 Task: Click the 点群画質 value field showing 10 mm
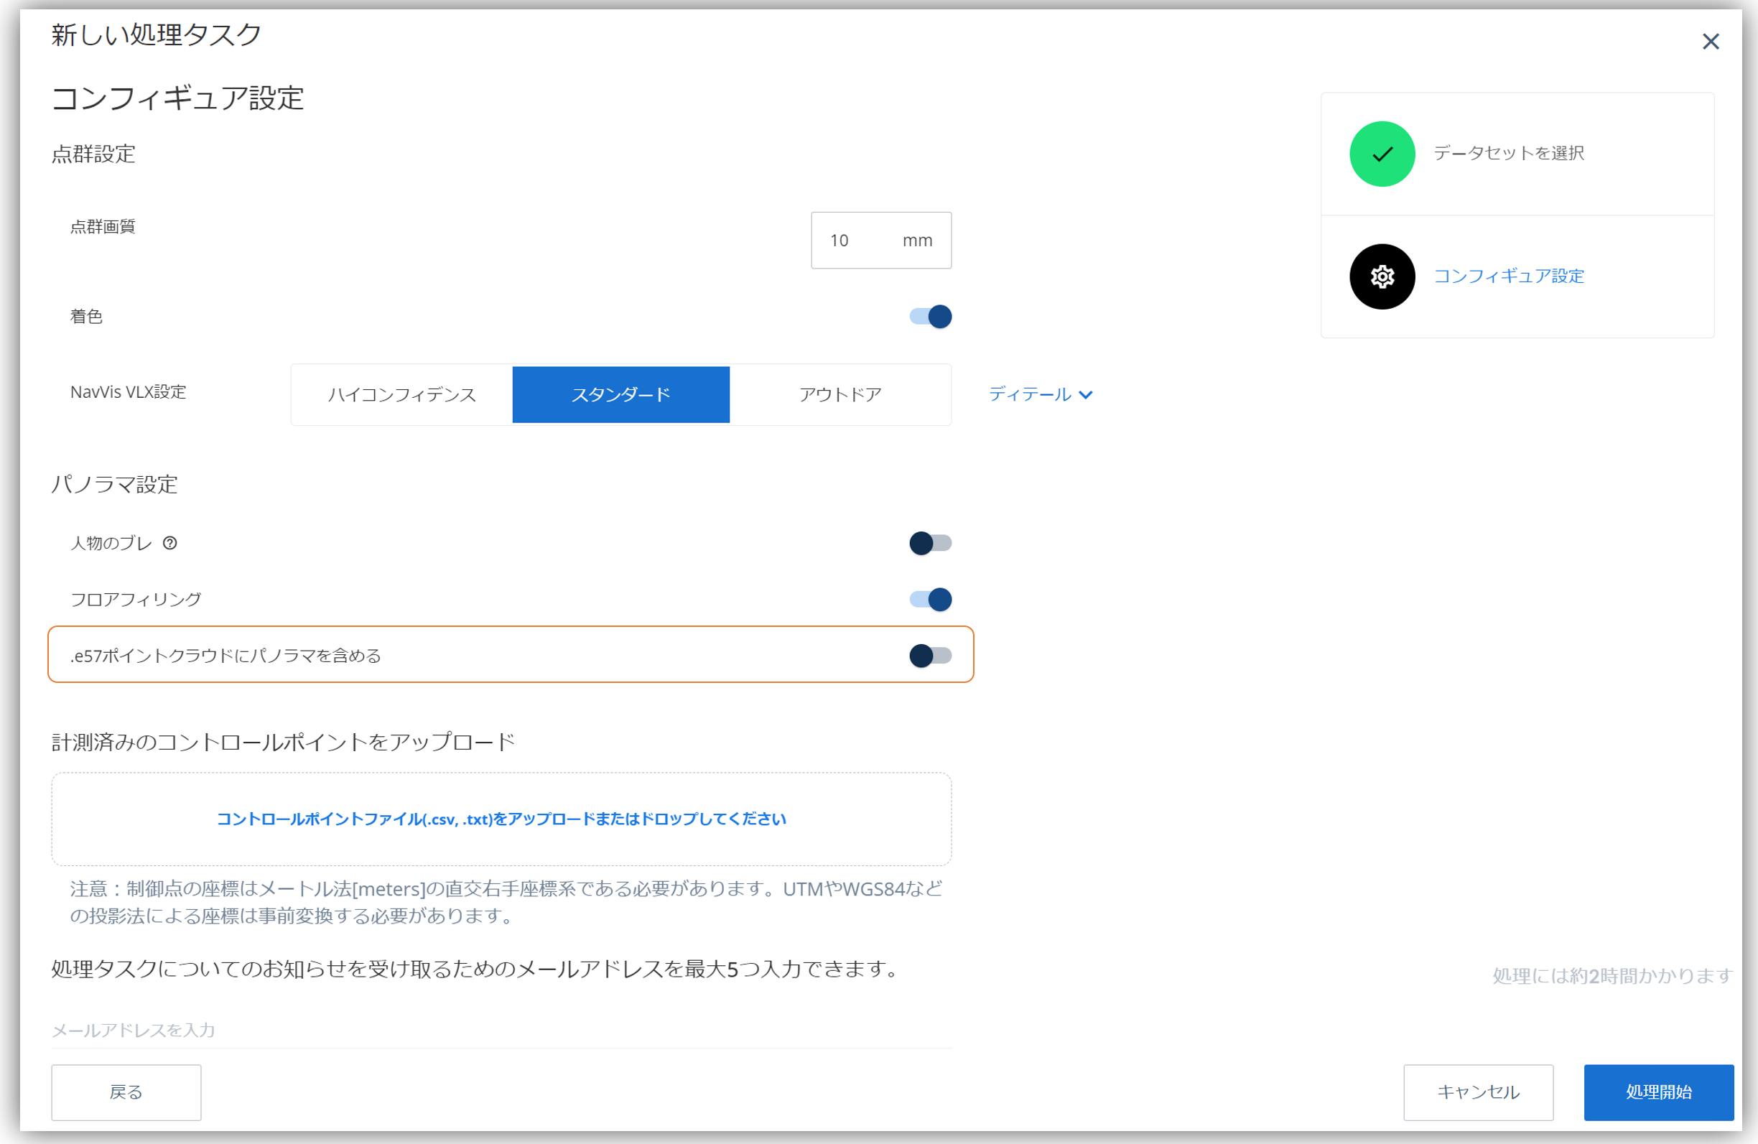[880, 240]
